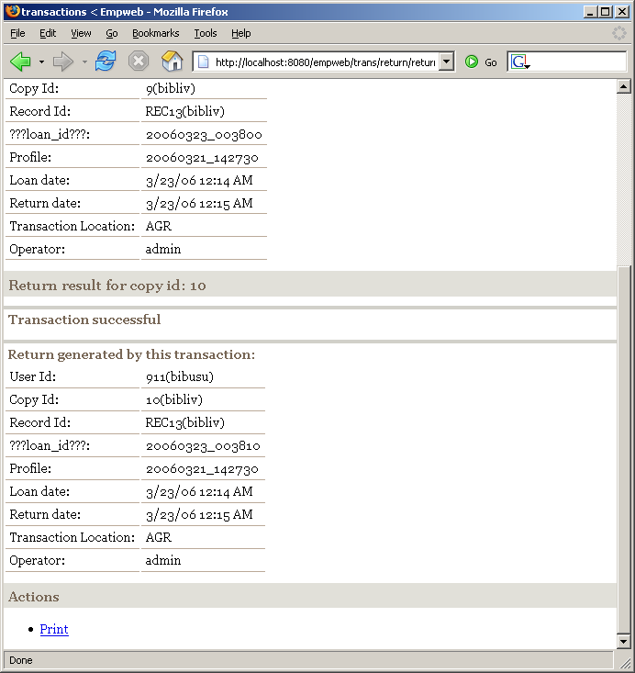Follow the Print link under Actions

point(54,629)
